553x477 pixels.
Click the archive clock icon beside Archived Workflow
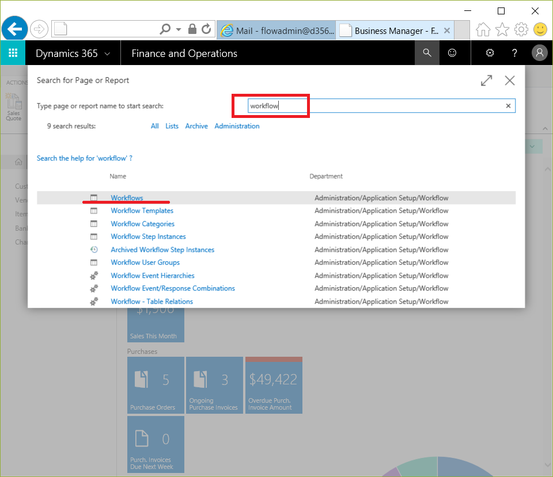coord(94,249)
